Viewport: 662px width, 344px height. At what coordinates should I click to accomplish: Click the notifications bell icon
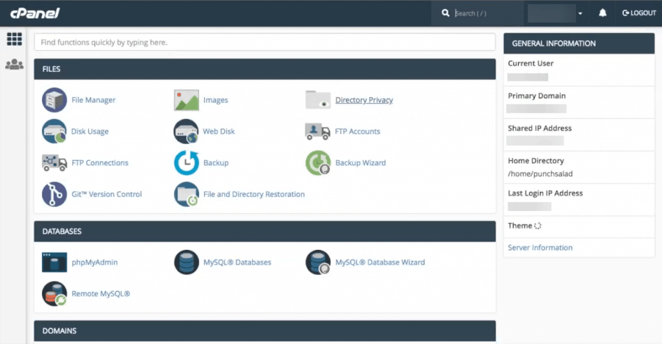[603, 13]
